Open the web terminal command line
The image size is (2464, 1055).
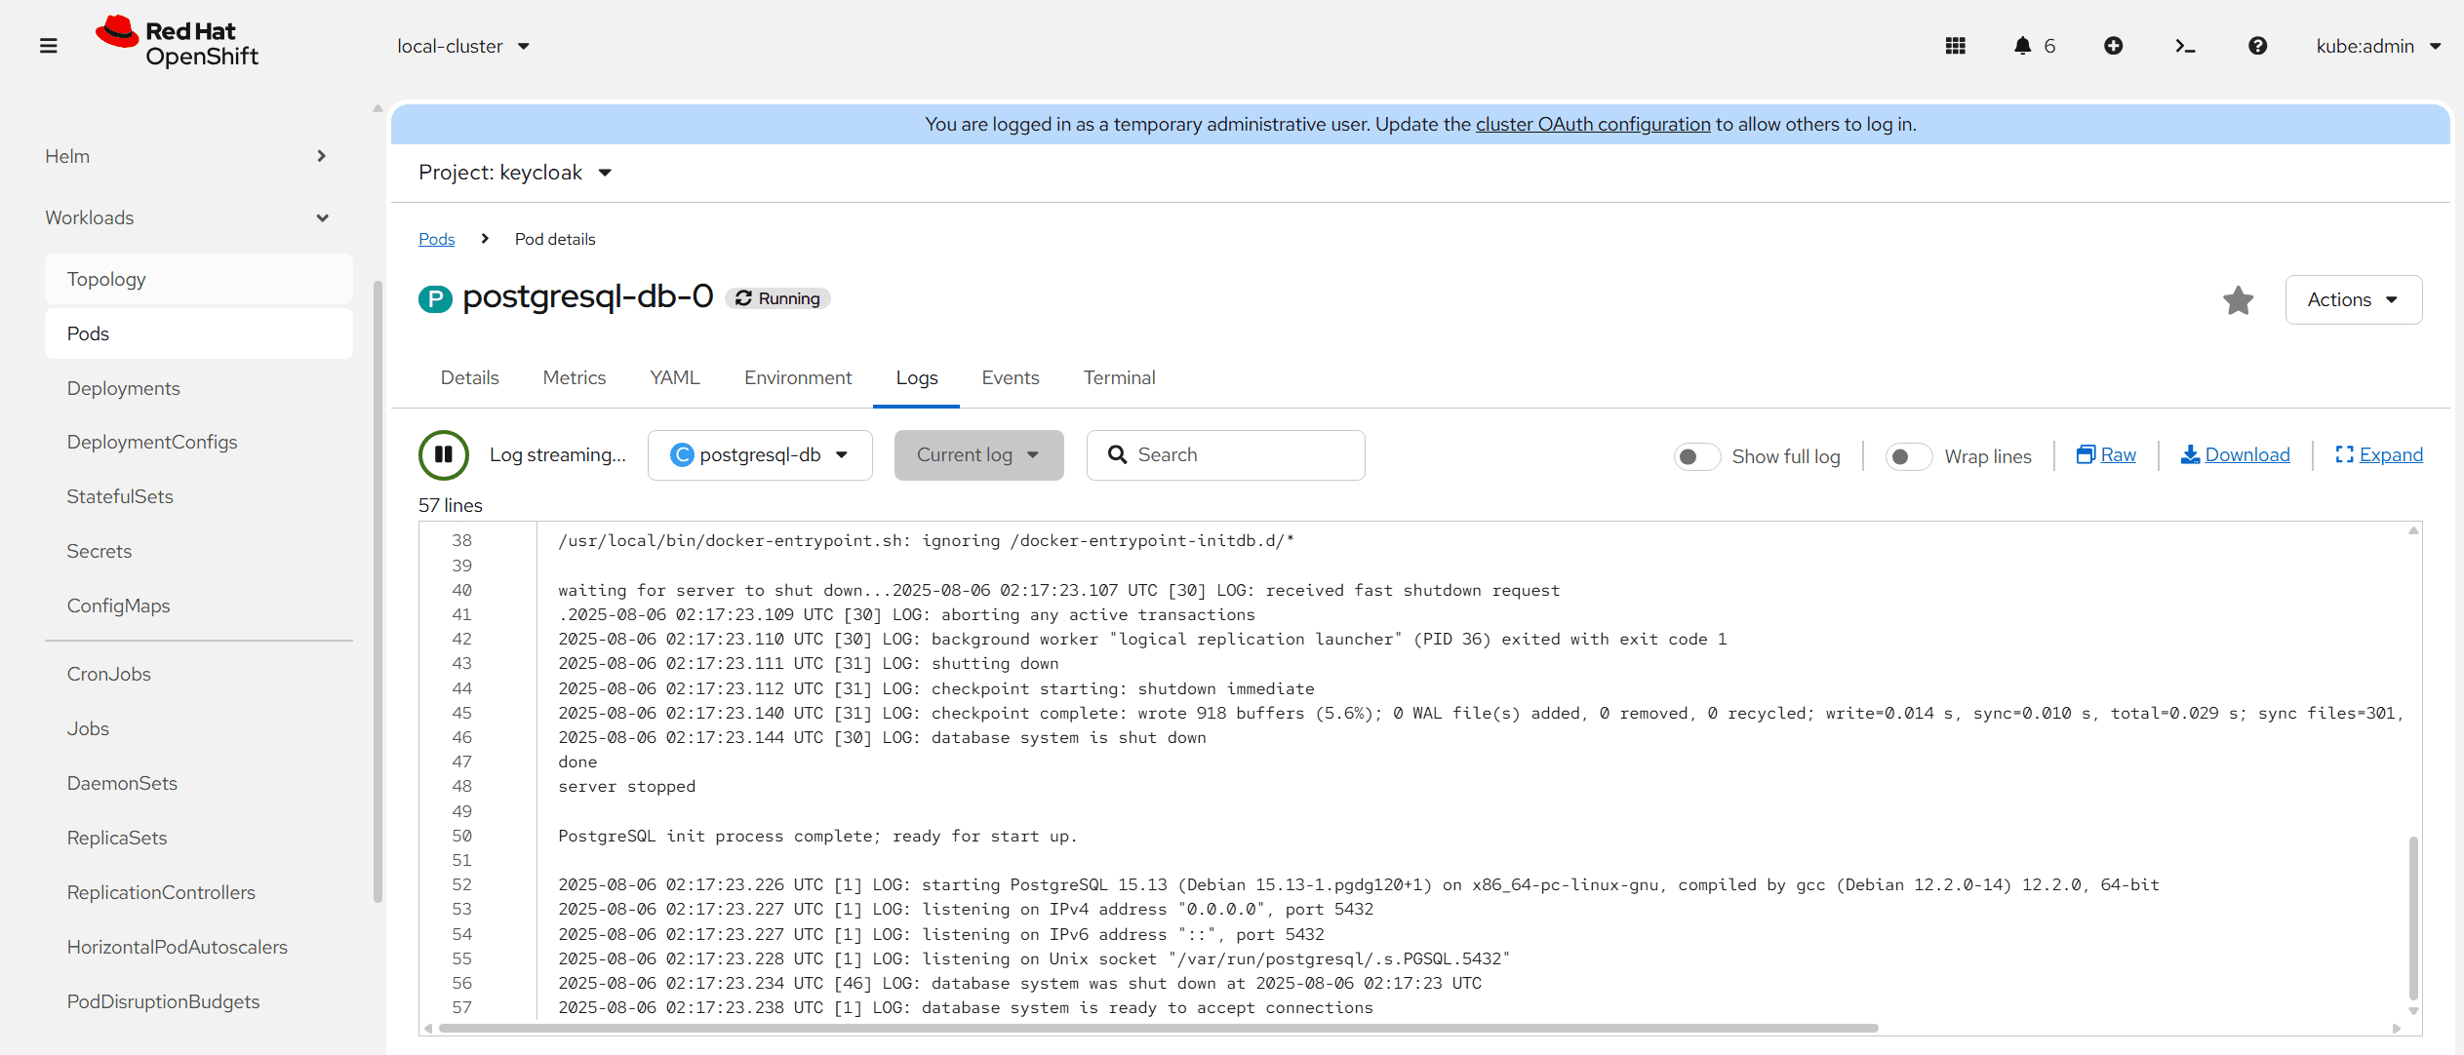click(2185, 46)
